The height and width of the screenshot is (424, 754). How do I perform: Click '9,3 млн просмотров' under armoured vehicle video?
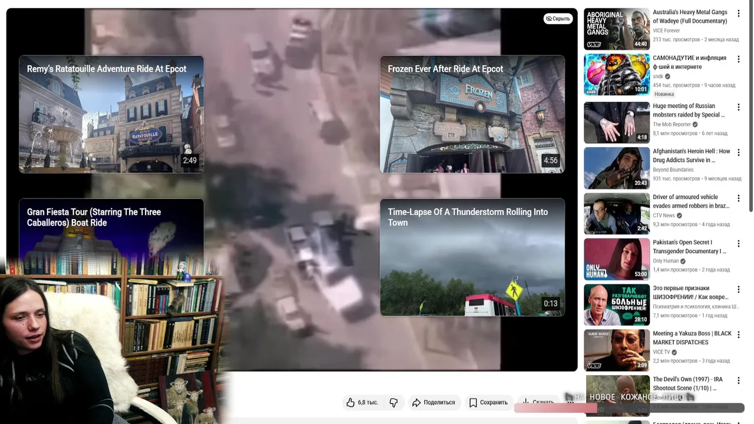pyautogui.click(x=675, y=224)
